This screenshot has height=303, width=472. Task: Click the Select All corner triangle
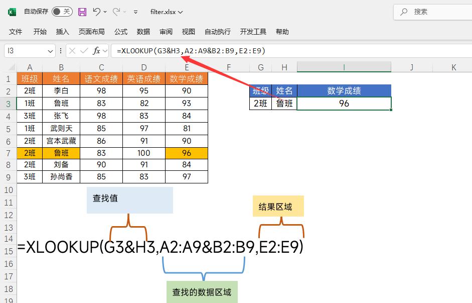pyautogui.click(x=11, y=67)
